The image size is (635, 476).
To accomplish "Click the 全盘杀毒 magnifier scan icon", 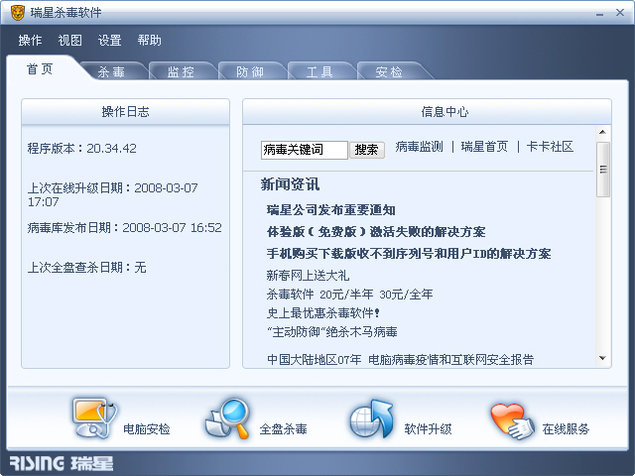I will tap(227, 418).
